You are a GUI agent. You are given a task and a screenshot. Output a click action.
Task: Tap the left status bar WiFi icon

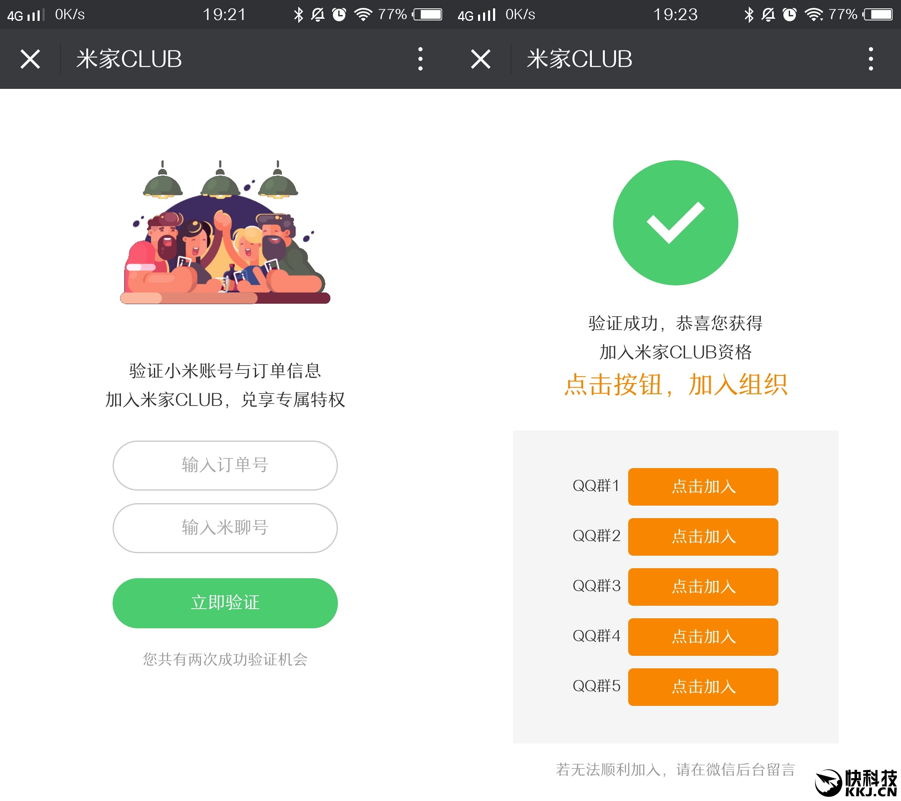click(x=363, y=15)
